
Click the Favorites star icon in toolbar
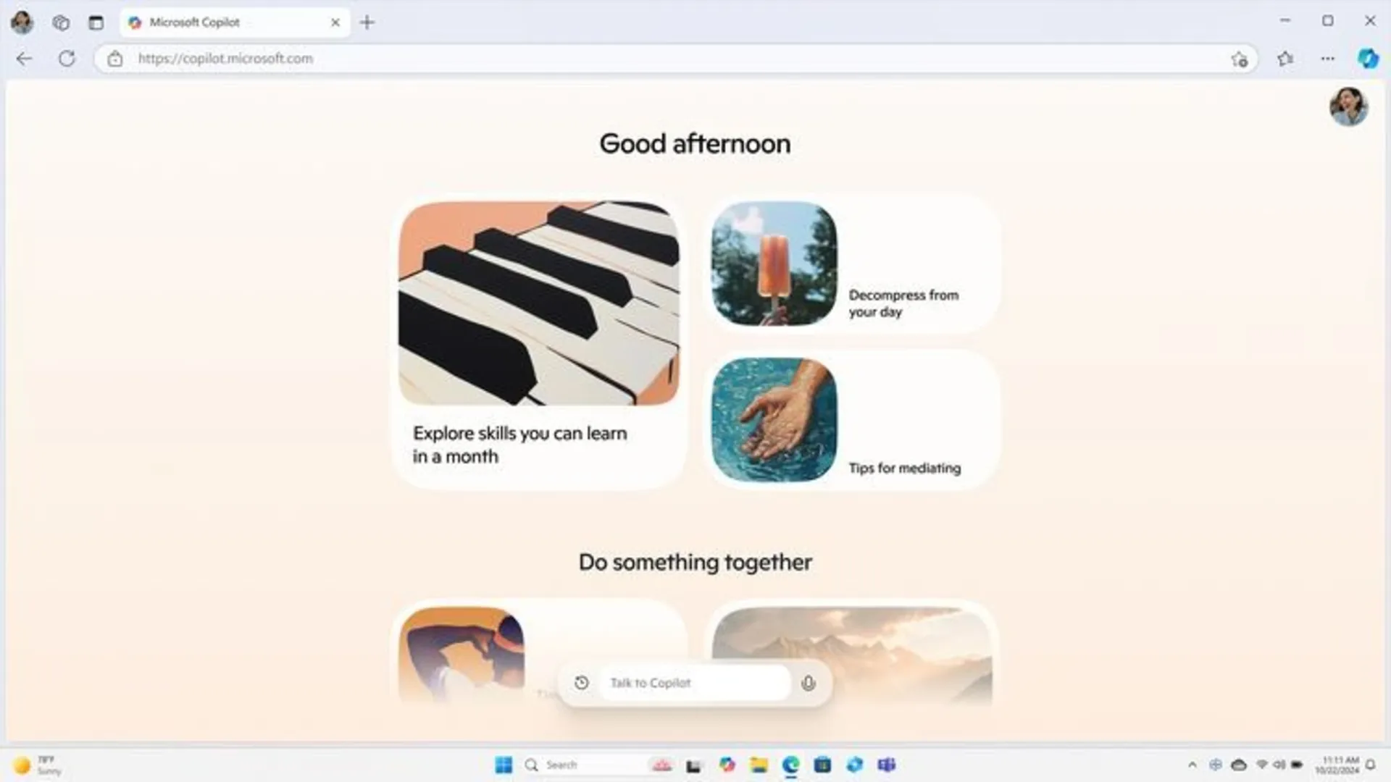1286,58
